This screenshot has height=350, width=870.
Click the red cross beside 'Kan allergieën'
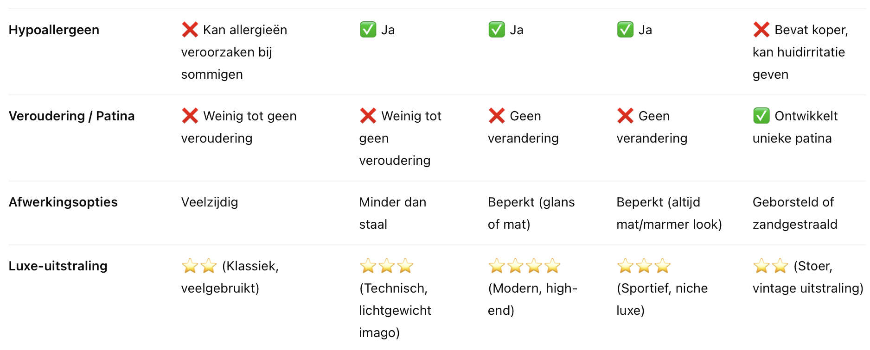click(x=190, y=30)
